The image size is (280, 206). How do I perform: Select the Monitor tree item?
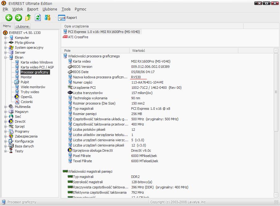click(x=26, y=77)
